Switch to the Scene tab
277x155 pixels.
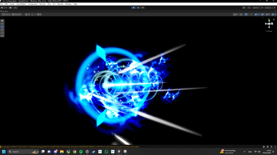tap(4, 11)
